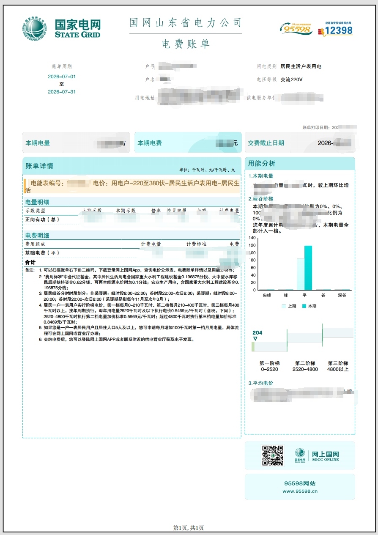378x535 pixels.
Task: Click the 交费截止日期 summary card
Action: [300, 143]
